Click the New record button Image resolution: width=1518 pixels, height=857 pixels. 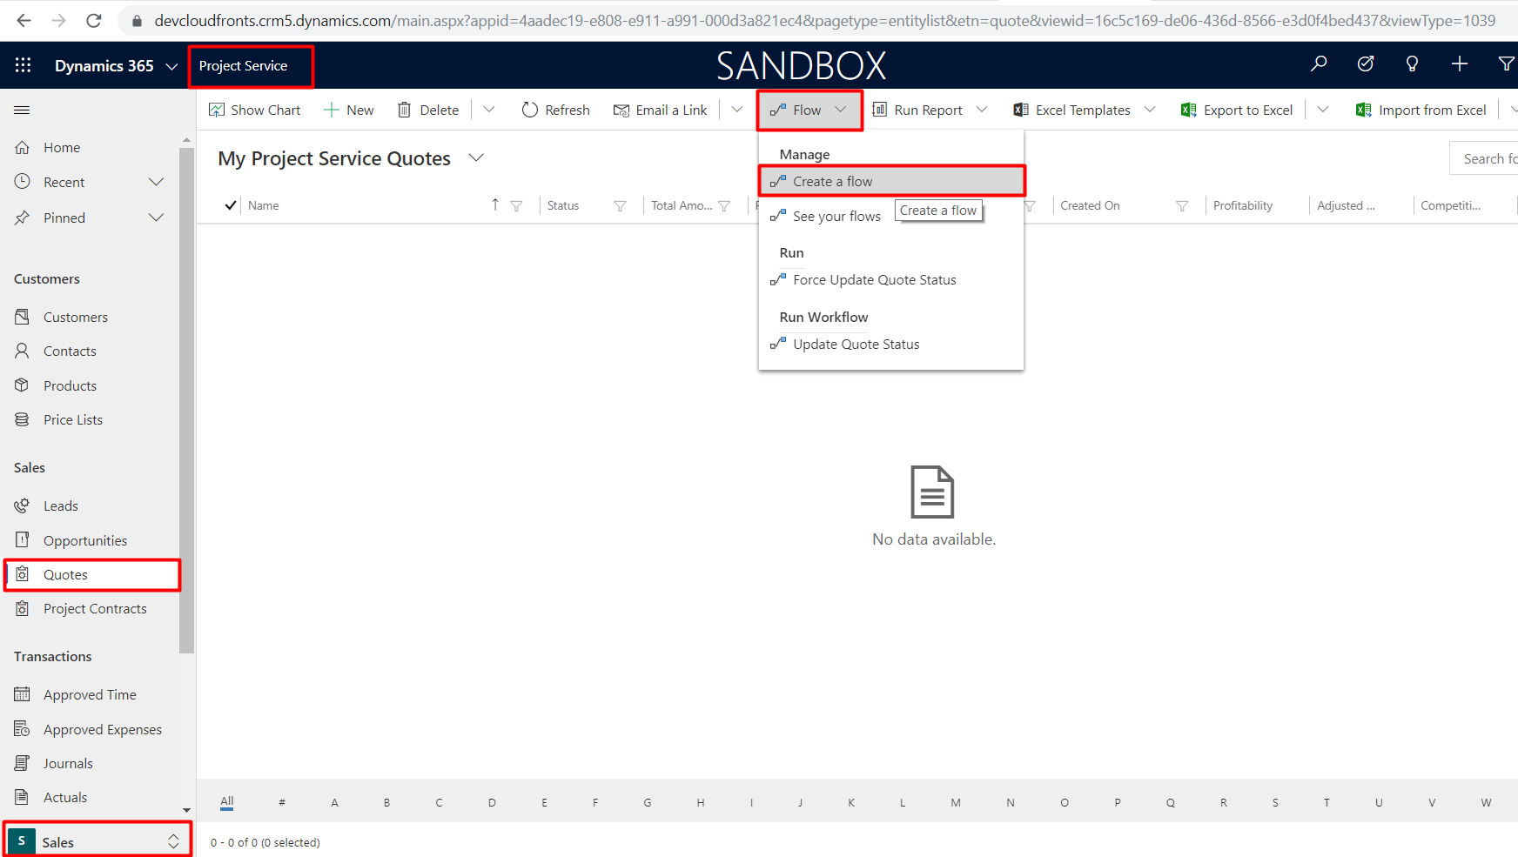(349, 110)
